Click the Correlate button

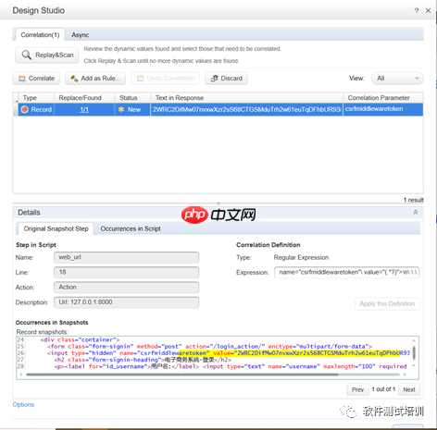coord(36,79)
